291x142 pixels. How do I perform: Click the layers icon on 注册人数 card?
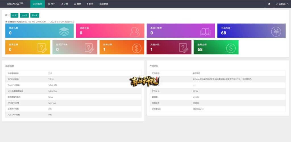(x=64, y=31)
